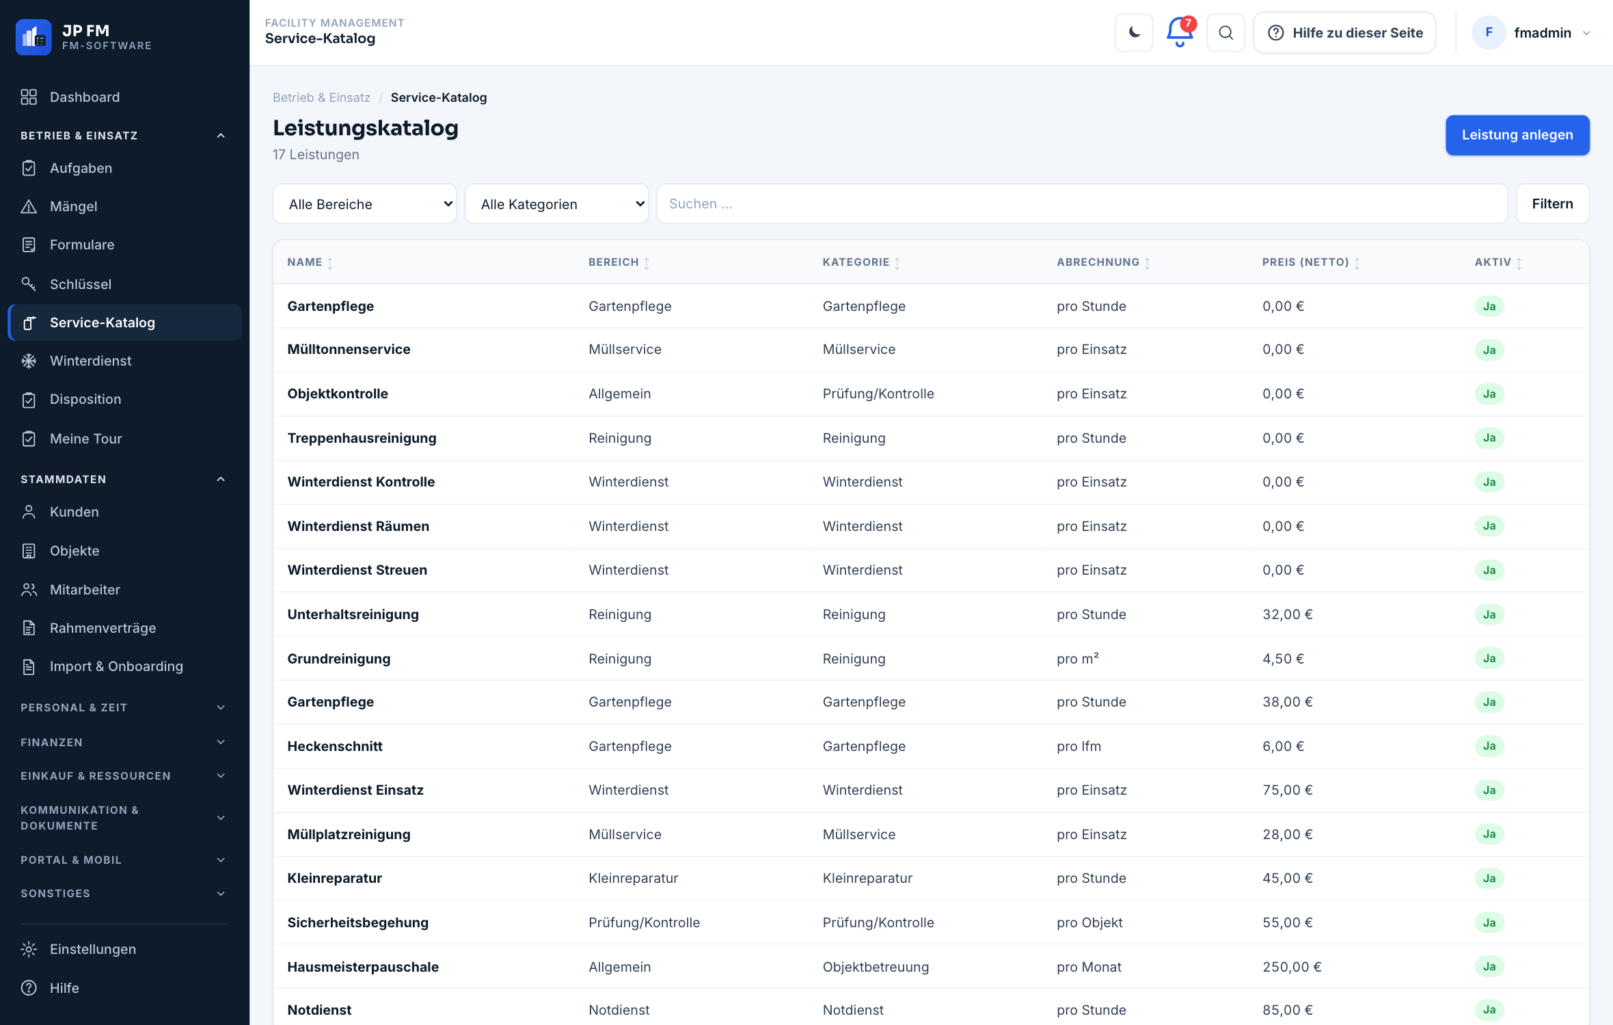Click the Mitarbeiter people icon

[x=29, y=590]
